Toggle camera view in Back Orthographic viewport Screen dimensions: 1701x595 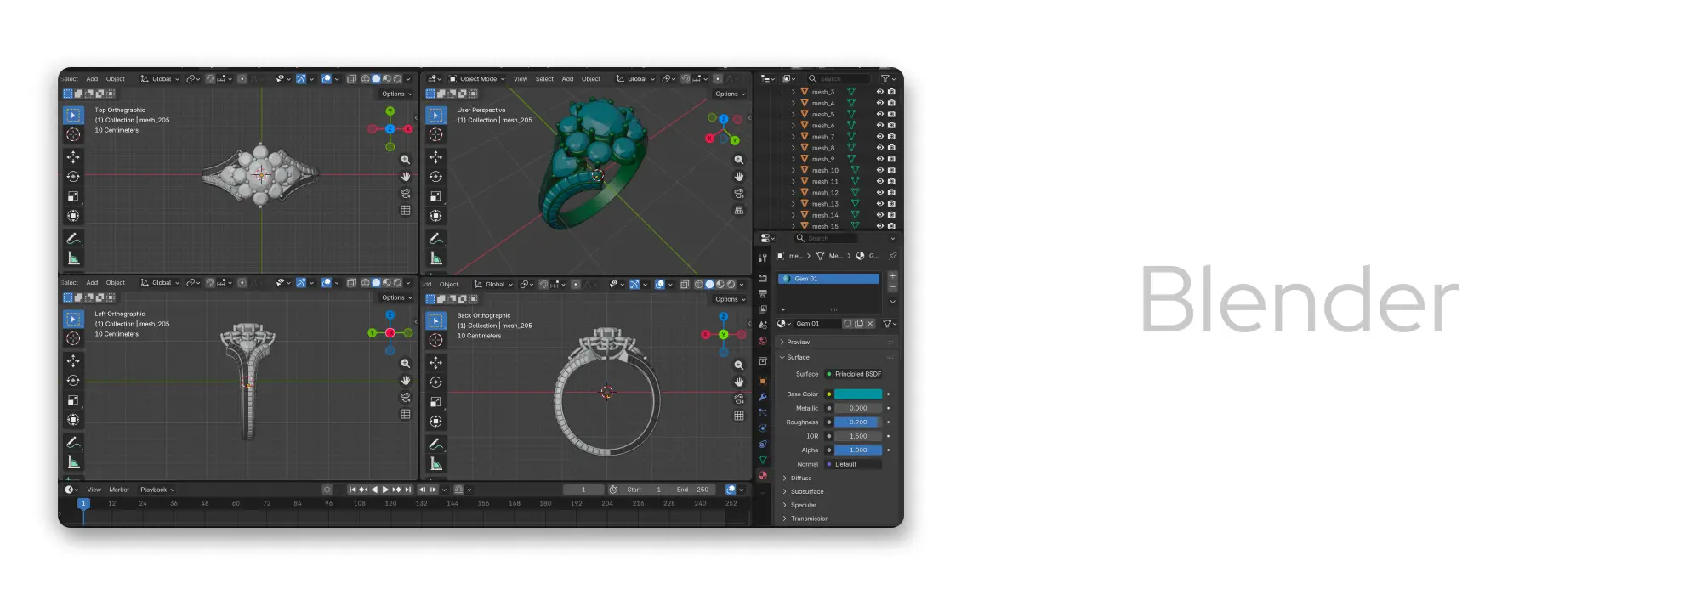(739, 399)
